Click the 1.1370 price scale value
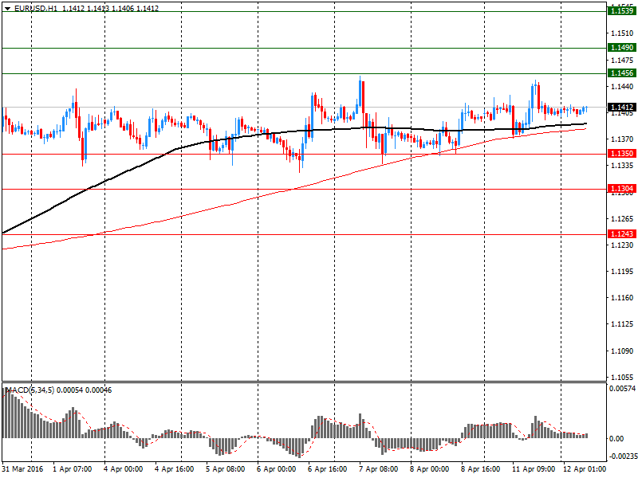Viewport: 638px width, 478px height. [x=622, y=139]
